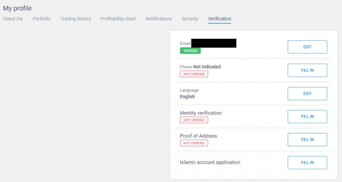Click the My profile heading

pyautogui.click(x=17, y=8)
